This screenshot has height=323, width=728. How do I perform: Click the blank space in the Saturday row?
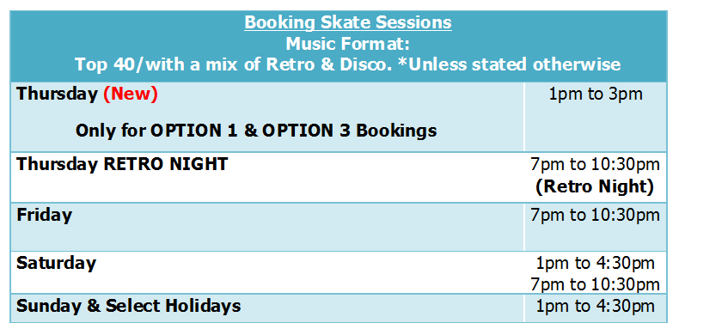tap(307, 273)
